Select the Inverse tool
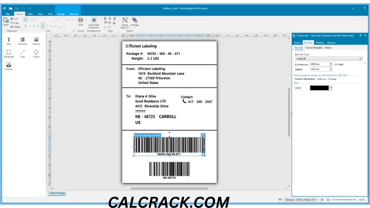 (x=9, y=66)
